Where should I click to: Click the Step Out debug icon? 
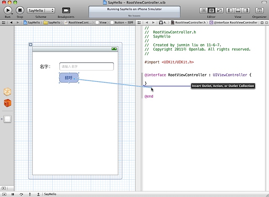pyautogui.click(x=38, y=194)
